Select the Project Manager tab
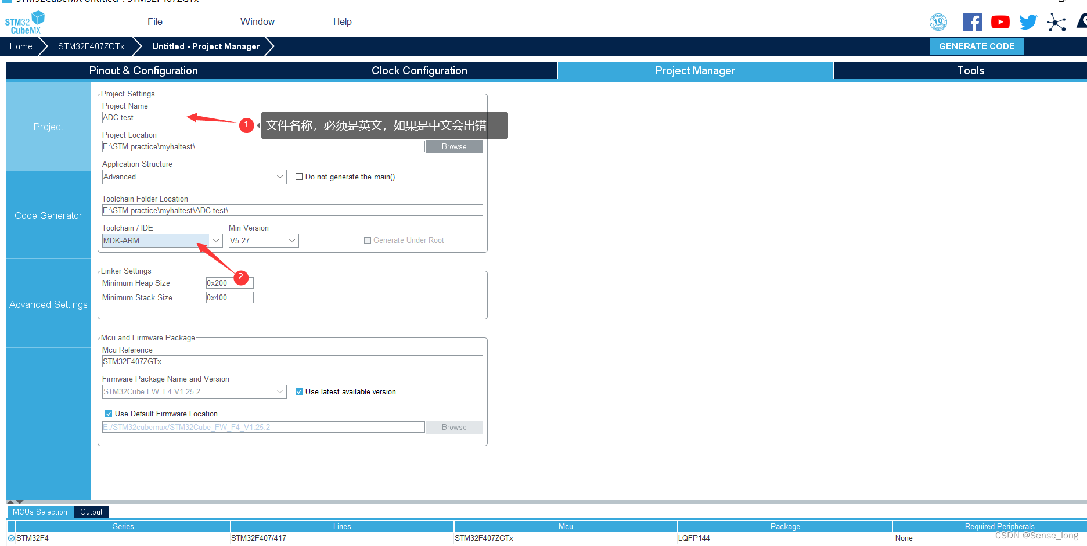This screenshot has height=546, width=1087. click(x=695, y=70)
